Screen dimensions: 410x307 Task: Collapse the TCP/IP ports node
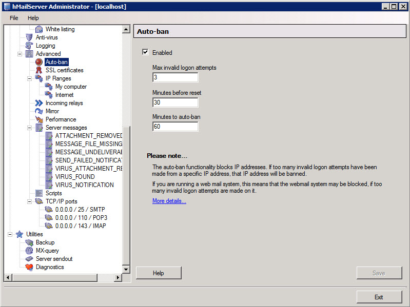pyautogui.click(x=30, y=201)
